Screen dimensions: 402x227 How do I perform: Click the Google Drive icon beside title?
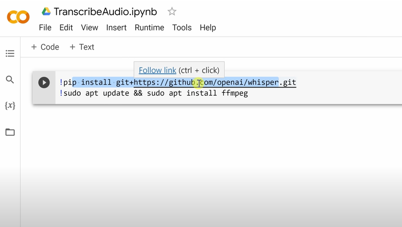coord(46,12)
